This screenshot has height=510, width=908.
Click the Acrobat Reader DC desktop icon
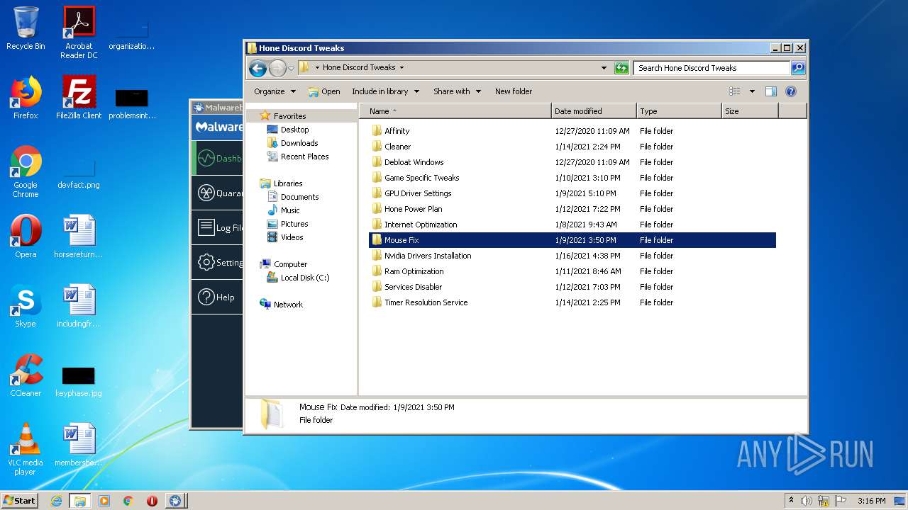[x=79, y=33]
